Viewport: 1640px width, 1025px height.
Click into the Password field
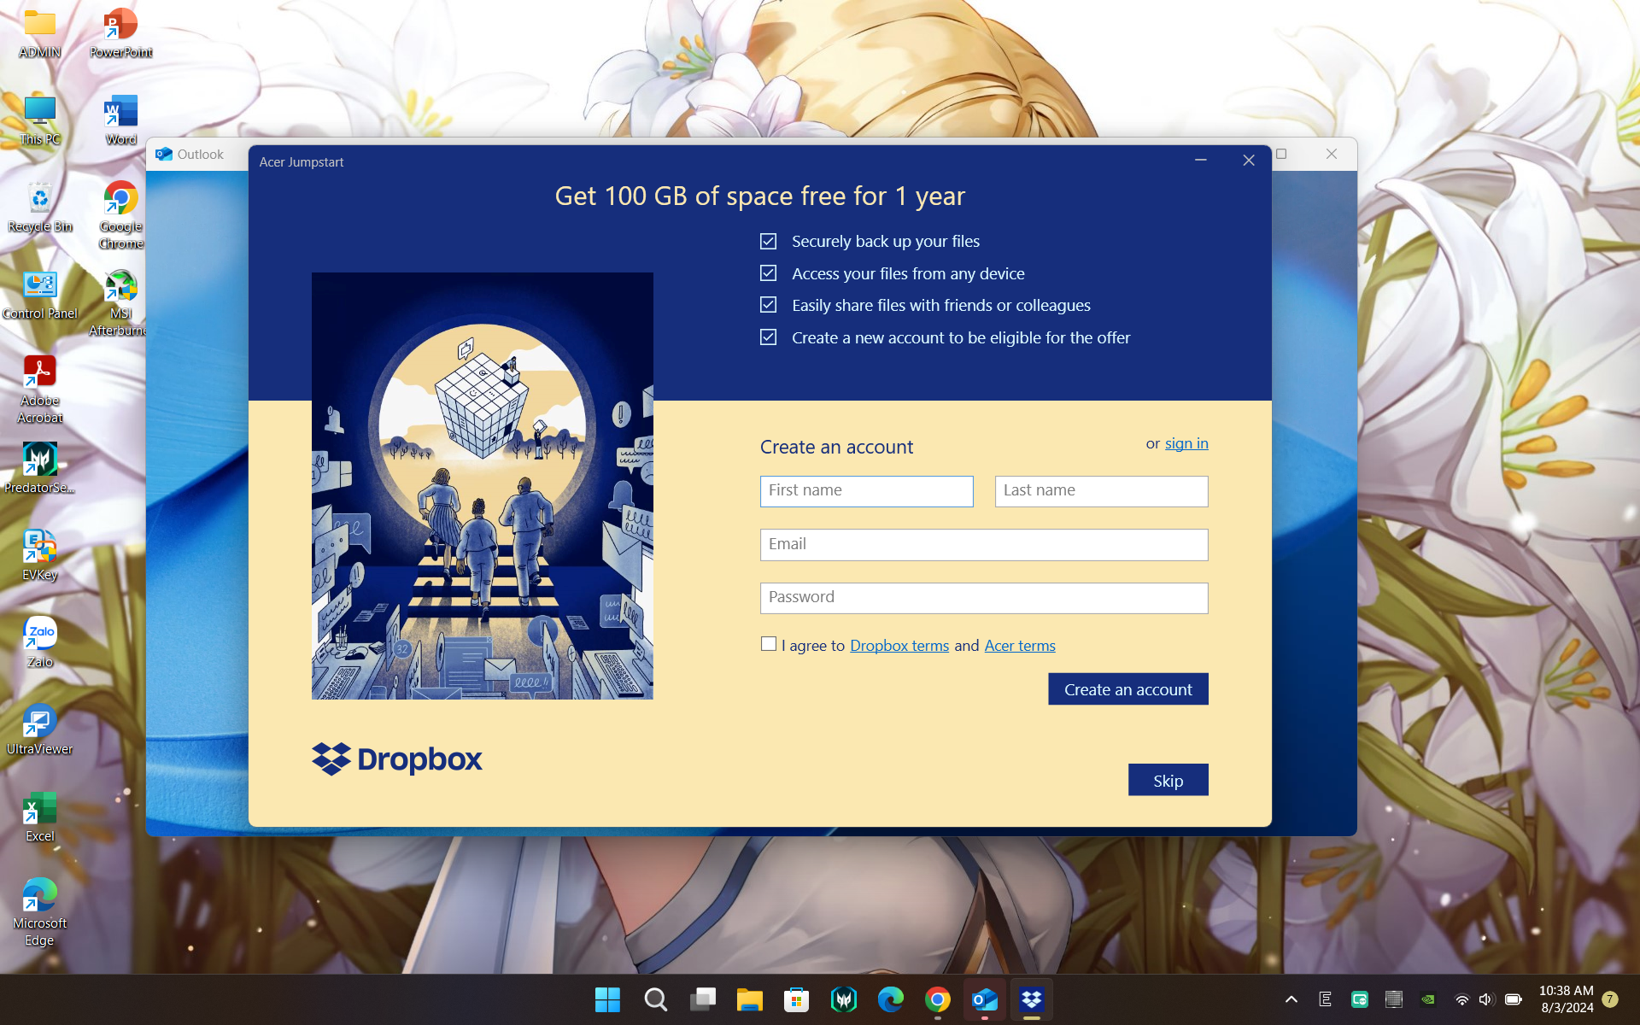984,598
